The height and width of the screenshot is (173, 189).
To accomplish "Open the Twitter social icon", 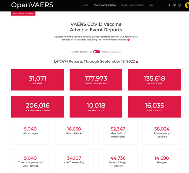I will (174, 5).
